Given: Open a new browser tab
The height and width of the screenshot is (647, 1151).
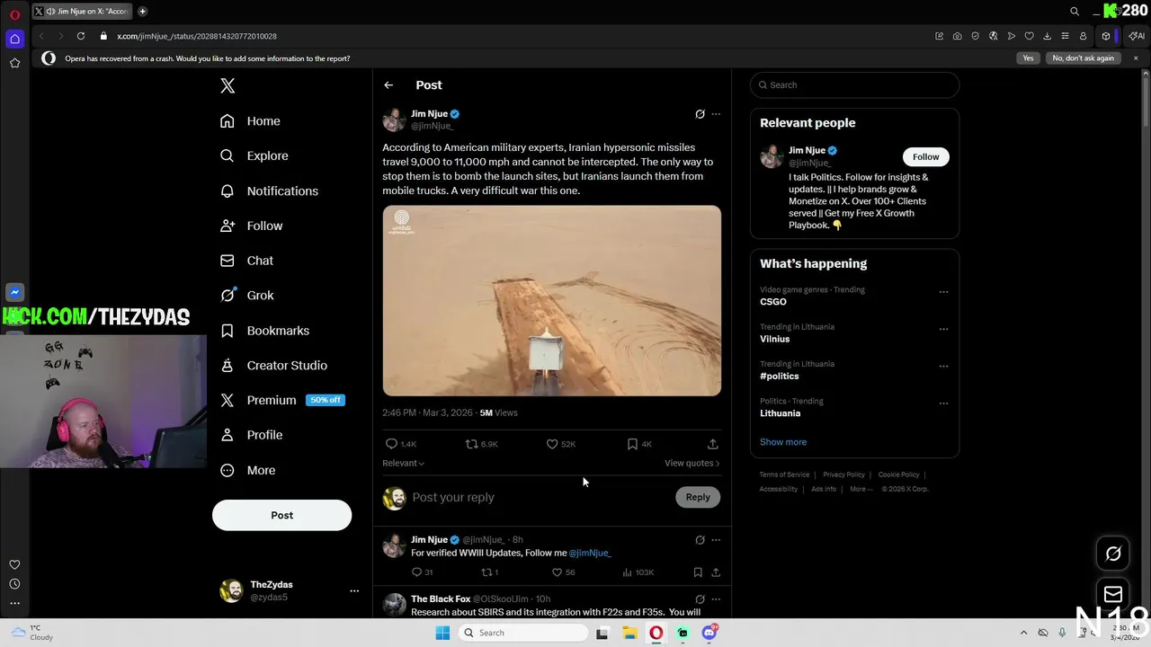Looking at the screenshot, I should tap(143, 12).
